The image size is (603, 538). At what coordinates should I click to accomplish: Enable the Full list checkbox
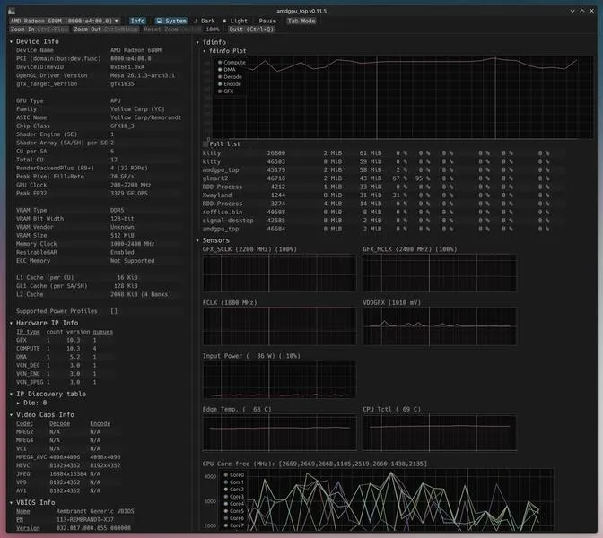(x=222, y=143)
